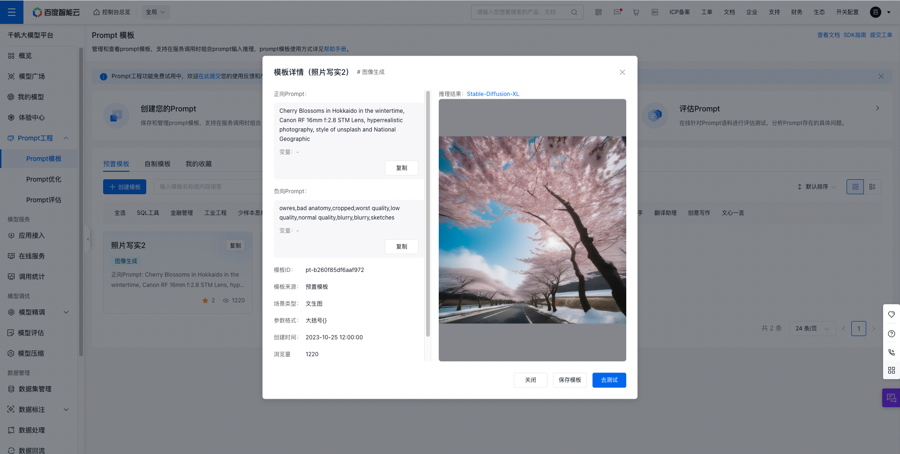Click the help question floating icon
900x454 pixels.
tap(892, 334)
